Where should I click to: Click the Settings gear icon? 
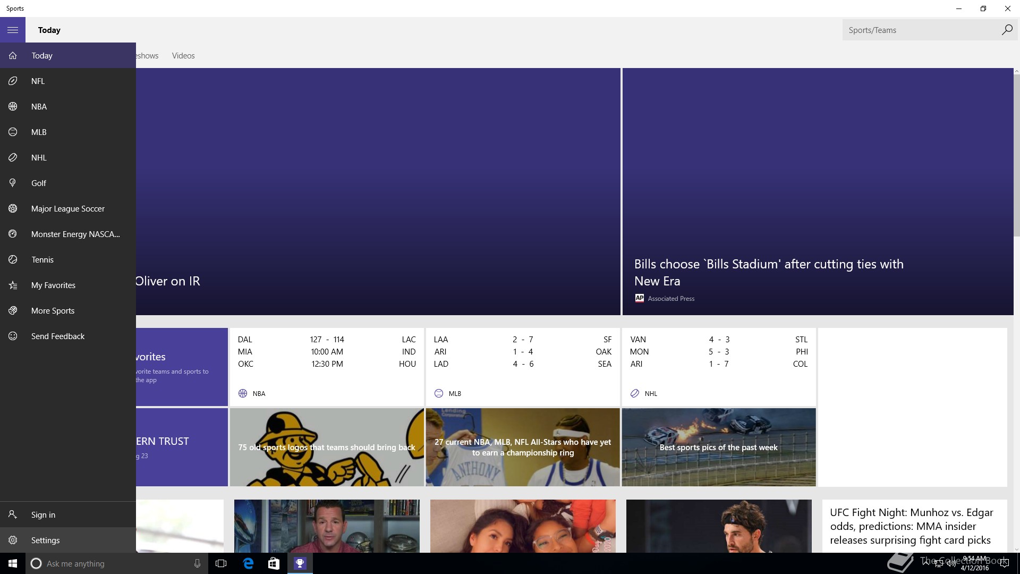pyautogui.click(x=13, y=540)
